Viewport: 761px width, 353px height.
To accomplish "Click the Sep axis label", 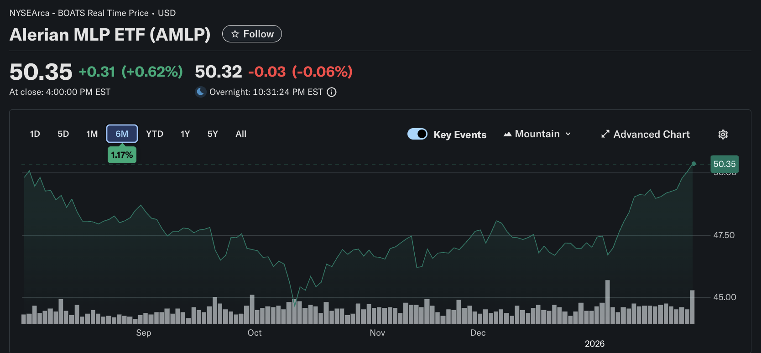I will point(144,333).
